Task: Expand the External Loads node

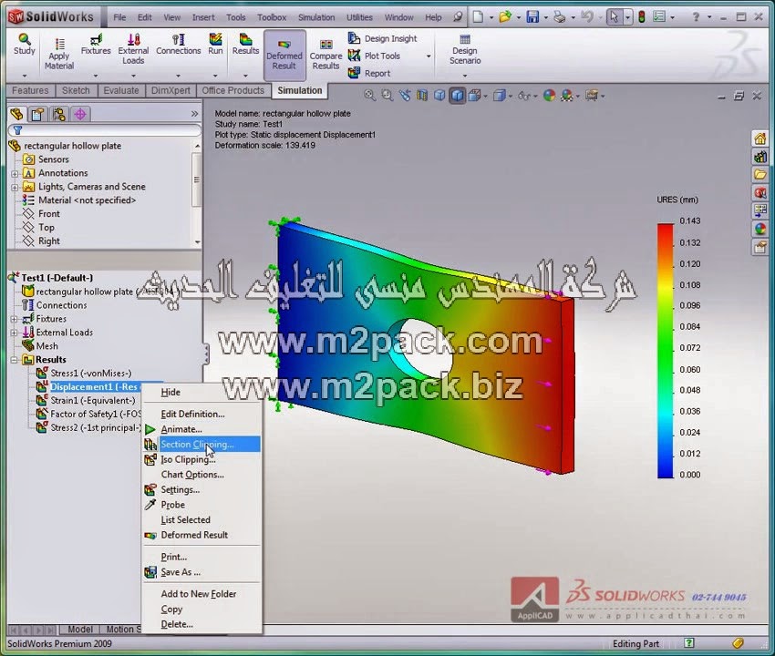Action: coord(14,333)
